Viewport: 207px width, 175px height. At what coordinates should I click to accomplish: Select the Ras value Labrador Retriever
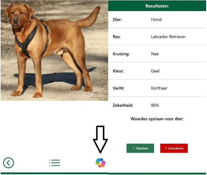(x=168, y=37)
